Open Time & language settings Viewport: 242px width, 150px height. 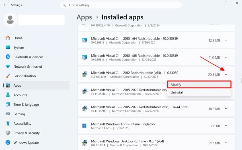pos(26,105)
